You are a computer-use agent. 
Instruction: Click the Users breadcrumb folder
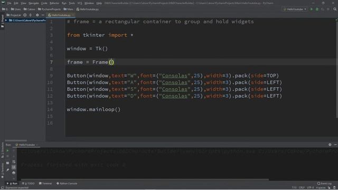16,9
